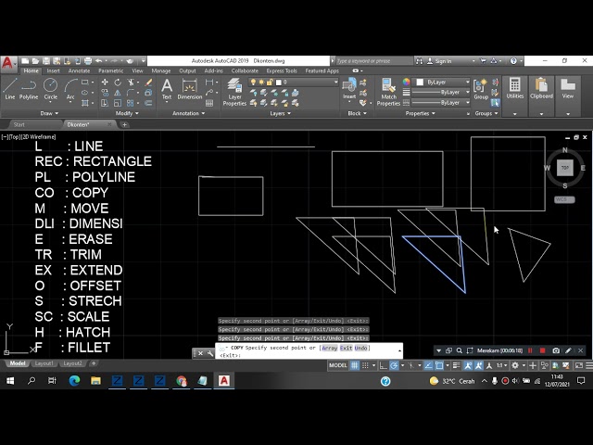Click the Rotate tool icon
The width and height of the screenshot is (593, 445).
pos(118,83)
